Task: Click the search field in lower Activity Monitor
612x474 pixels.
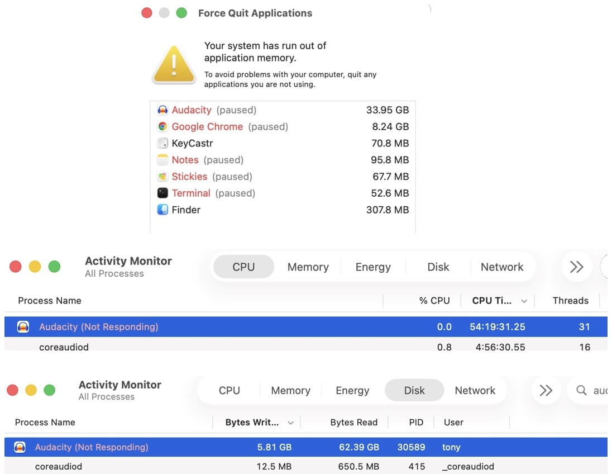Action: pos(592,391)
